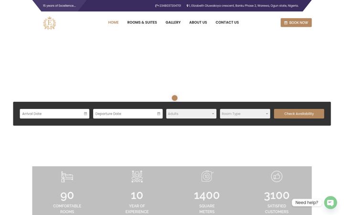The width and height of the screenshot is (344, 215).
Task: Open the Adults dropdown
Action: (x=191, y=114)
